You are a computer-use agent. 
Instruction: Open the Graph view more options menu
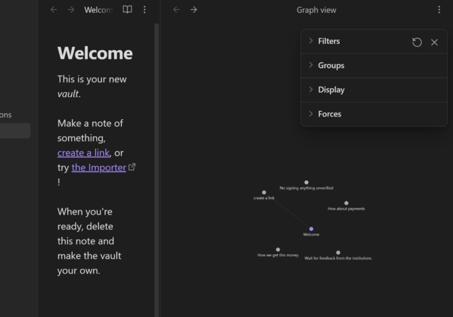[x=439, y=10]
